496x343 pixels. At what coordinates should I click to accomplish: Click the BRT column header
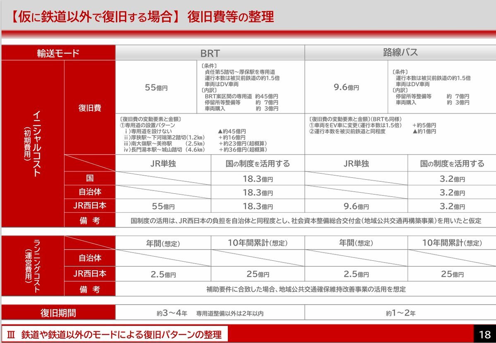[210, 53]
